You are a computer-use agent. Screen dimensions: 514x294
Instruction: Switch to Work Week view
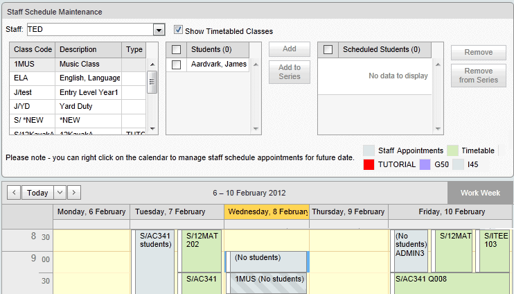(x=480, y=193)
